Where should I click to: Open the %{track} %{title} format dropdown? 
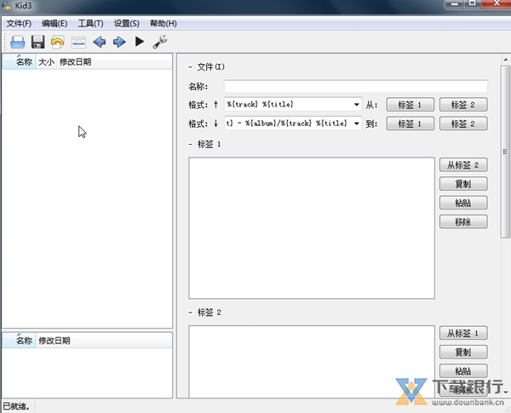click(357, 105)
